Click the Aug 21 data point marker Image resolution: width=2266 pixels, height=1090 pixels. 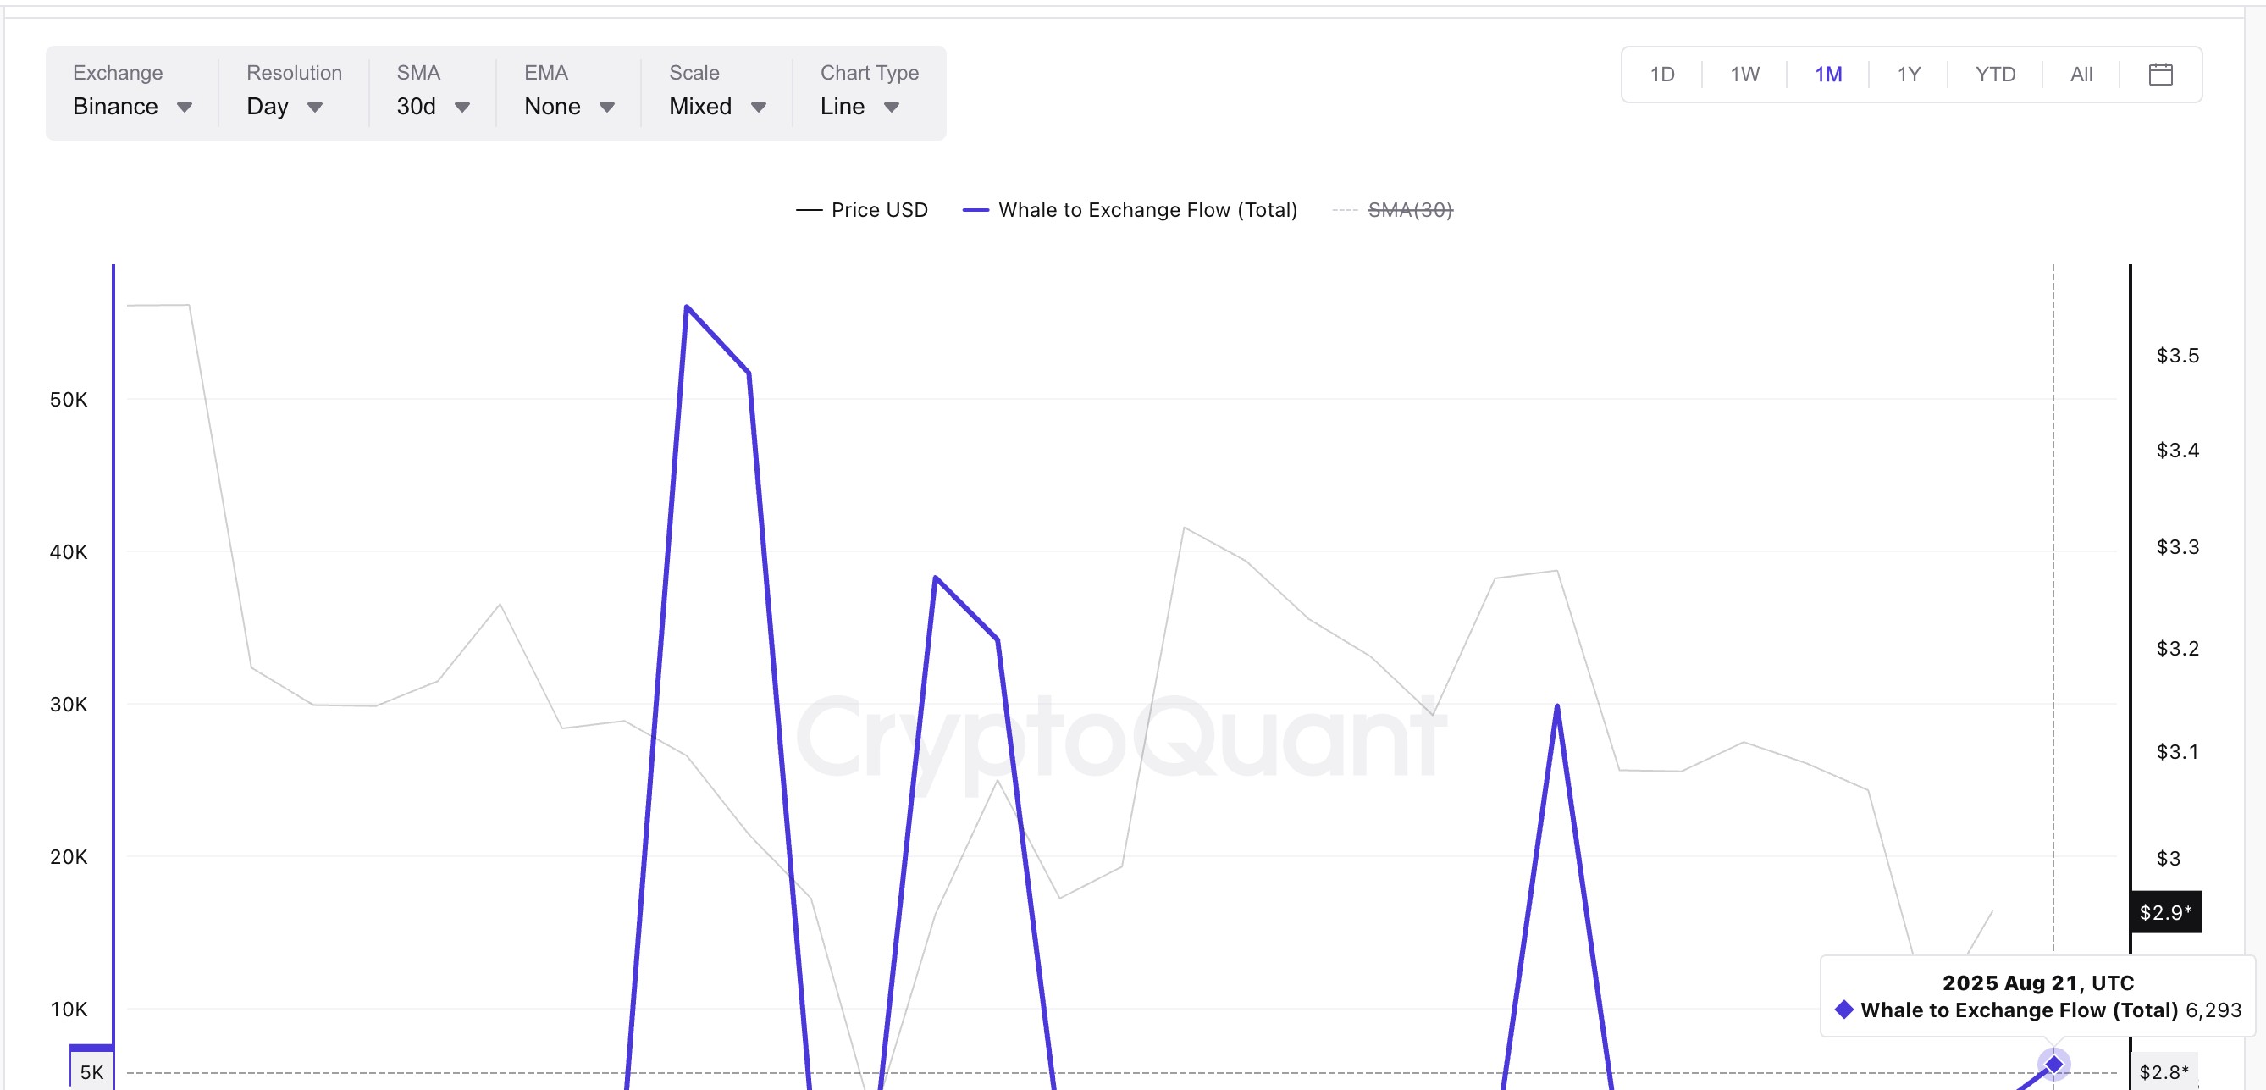pyautogui.click(x=2053, y=1065)
